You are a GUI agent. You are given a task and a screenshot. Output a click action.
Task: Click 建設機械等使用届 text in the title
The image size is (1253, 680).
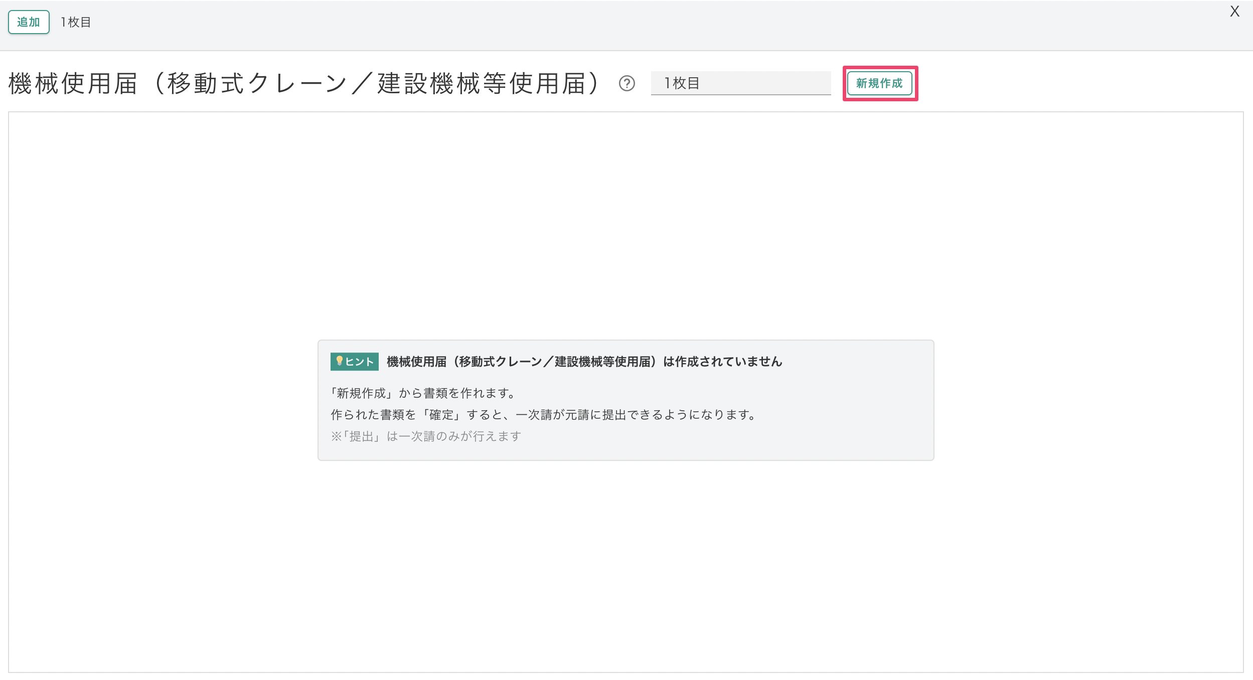coord(482,84)
